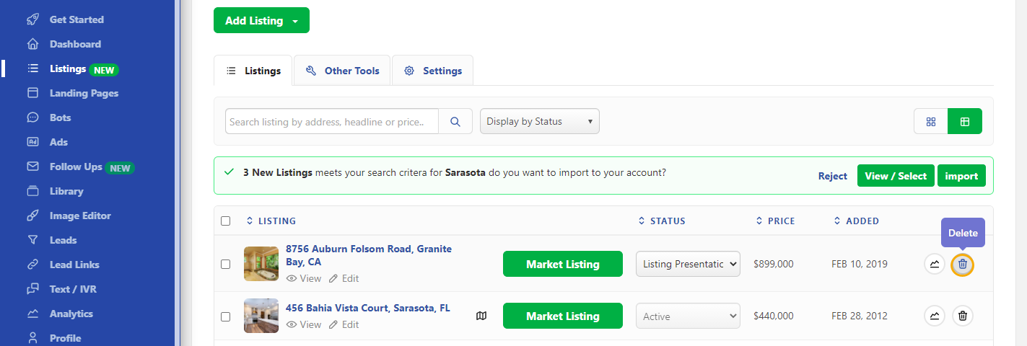
Task: Click the home icon beside Dashboard
Action: coord(32,44)
